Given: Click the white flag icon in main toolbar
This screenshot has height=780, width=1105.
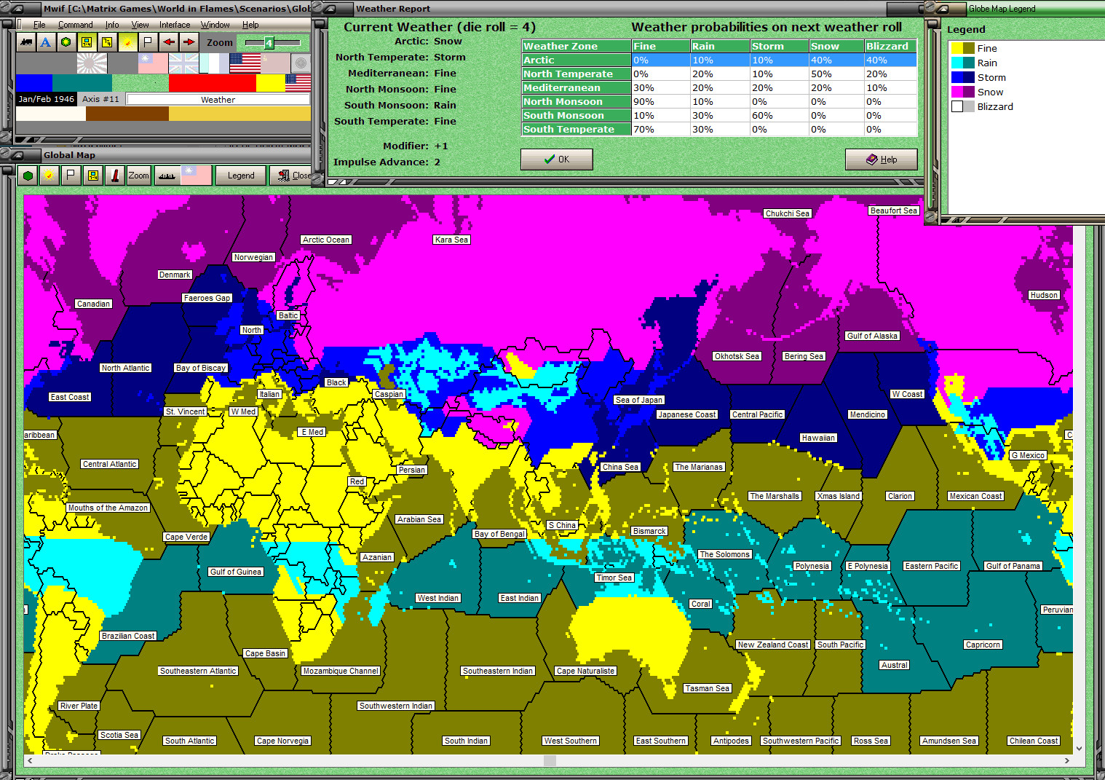Looking at the screenshot, I should [x=148, y=42].
